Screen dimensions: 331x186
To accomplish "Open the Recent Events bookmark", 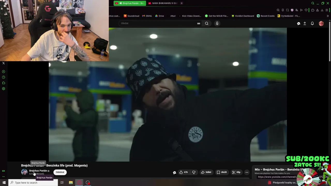I will (x=266, y=16).
